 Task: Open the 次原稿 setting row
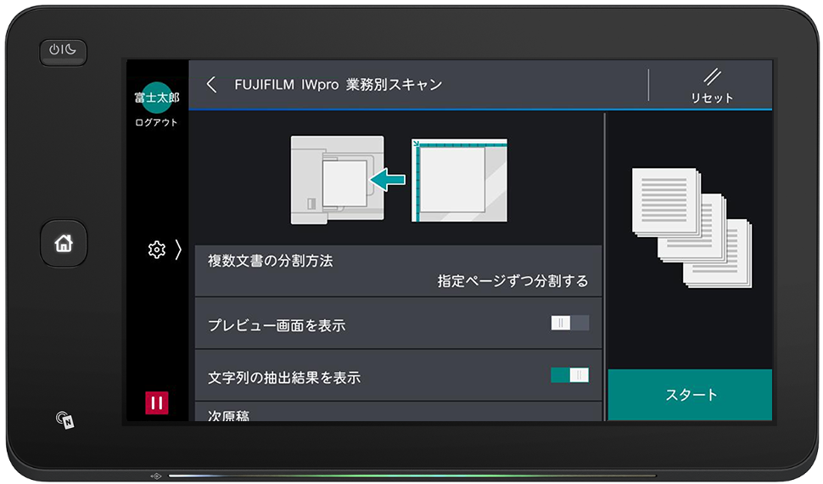[399, 412]
